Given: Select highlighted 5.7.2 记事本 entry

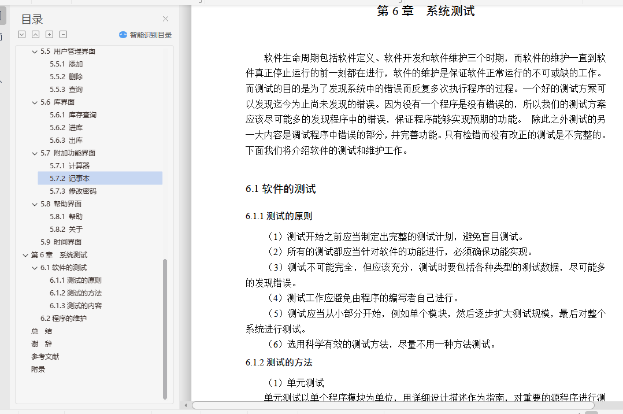Looking at the screenshot, I should point(100,178).
